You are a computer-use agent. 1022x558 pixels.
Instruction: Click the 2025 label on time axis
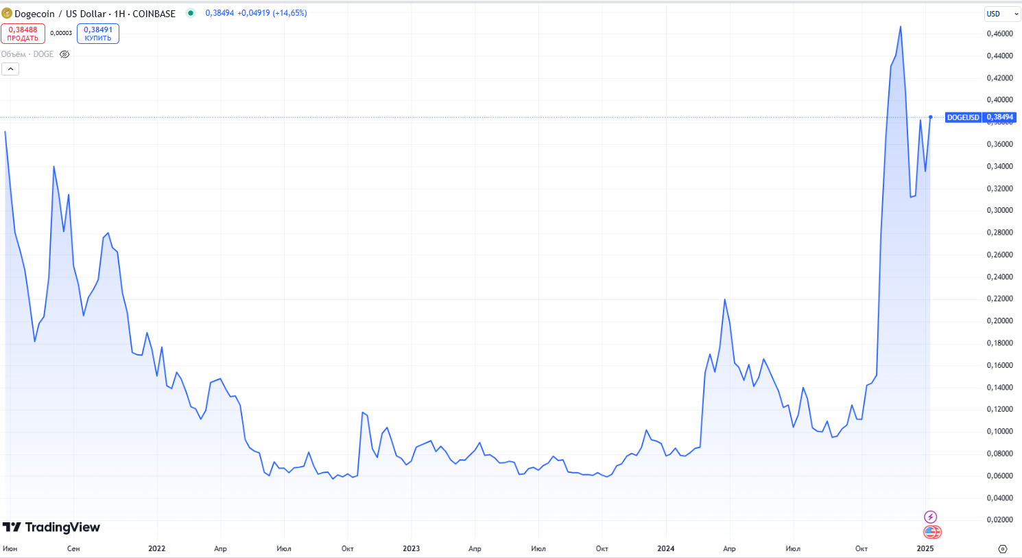point(925,548)
